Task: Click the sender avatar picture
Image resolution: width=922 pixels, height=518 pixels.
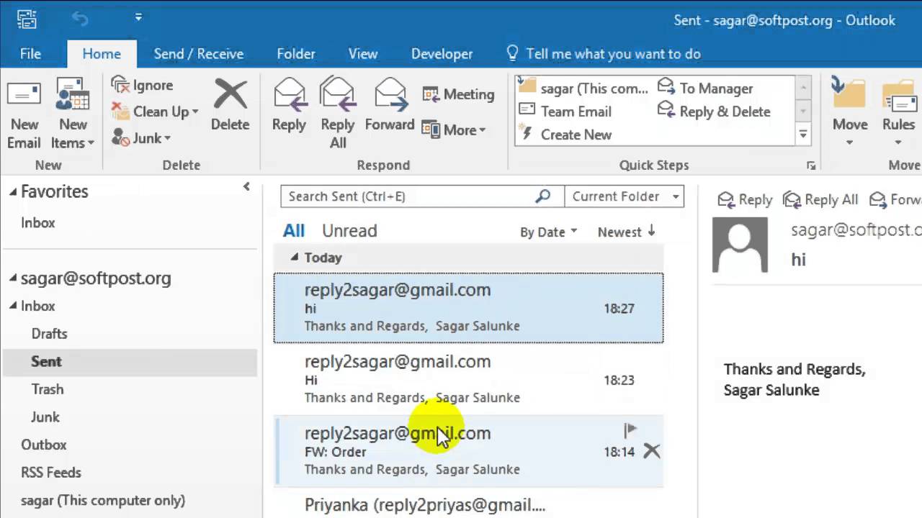Action: (740, 245)
